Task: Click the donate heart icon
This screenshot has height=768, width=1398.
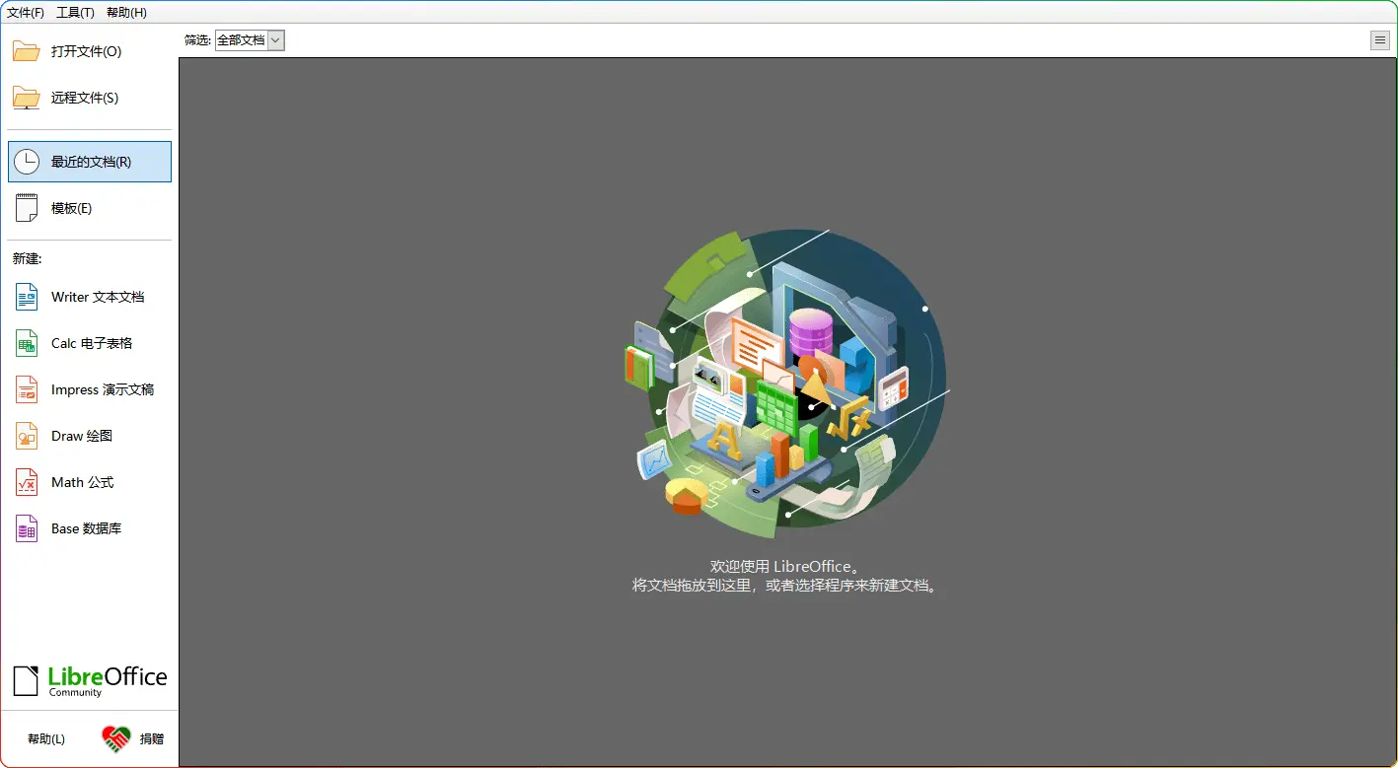Action: coord(116,738)
